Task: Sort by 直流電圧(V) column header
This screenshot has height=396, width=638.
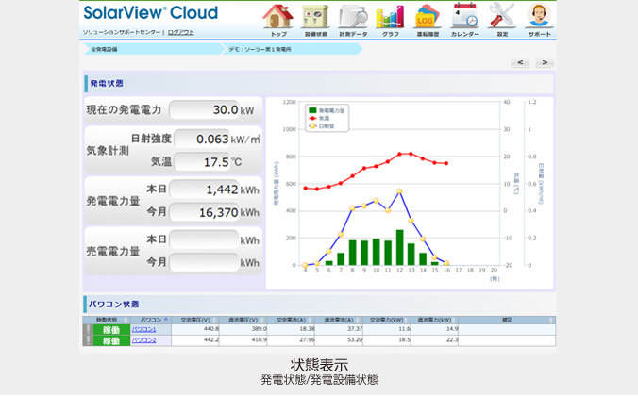Action: tap(243, 320)
